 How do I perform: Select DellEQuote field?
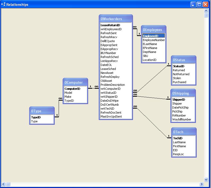click(116, 41)
